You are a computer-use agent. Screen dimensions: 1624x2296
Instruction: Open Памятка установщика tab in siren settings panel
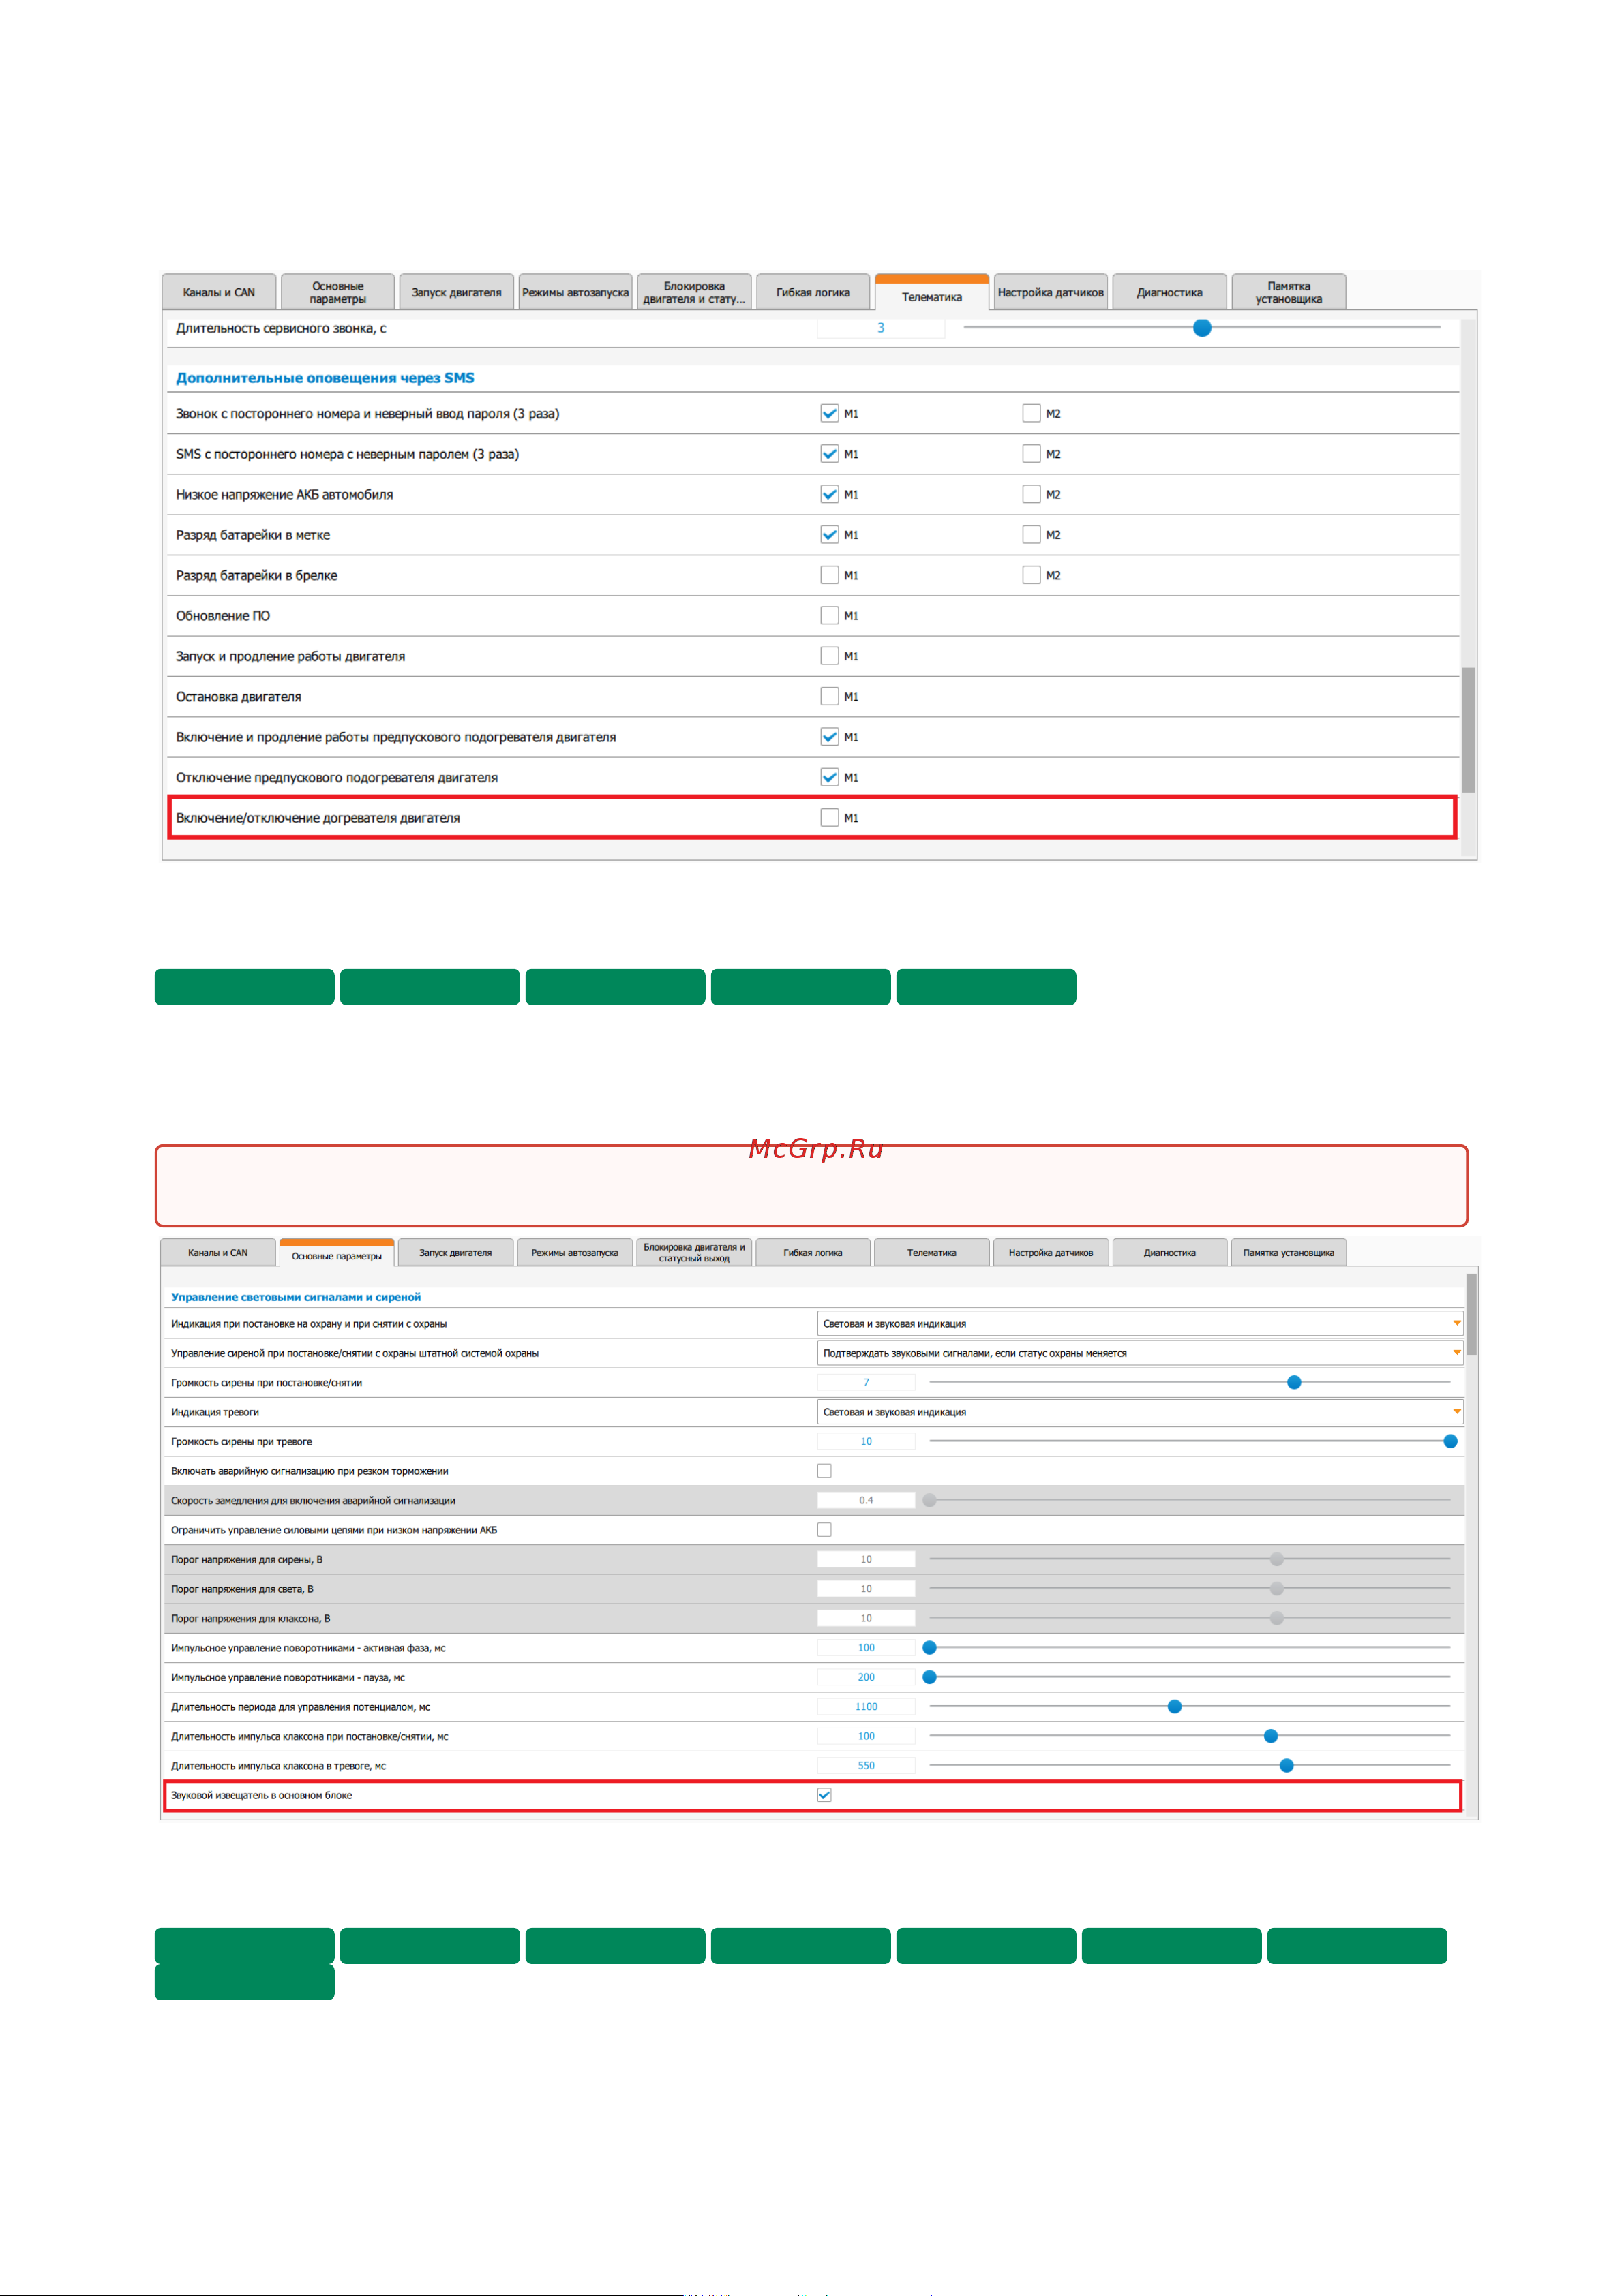[1288, 1252]
